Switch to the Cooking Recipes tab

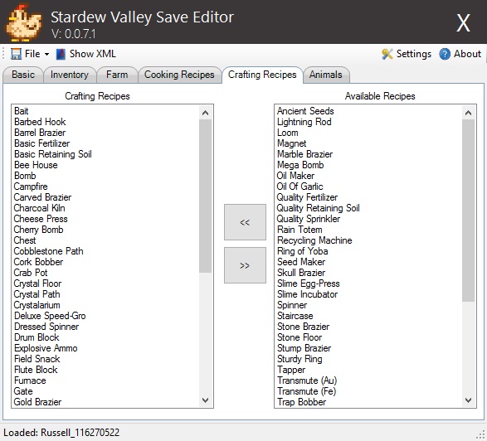179,75
